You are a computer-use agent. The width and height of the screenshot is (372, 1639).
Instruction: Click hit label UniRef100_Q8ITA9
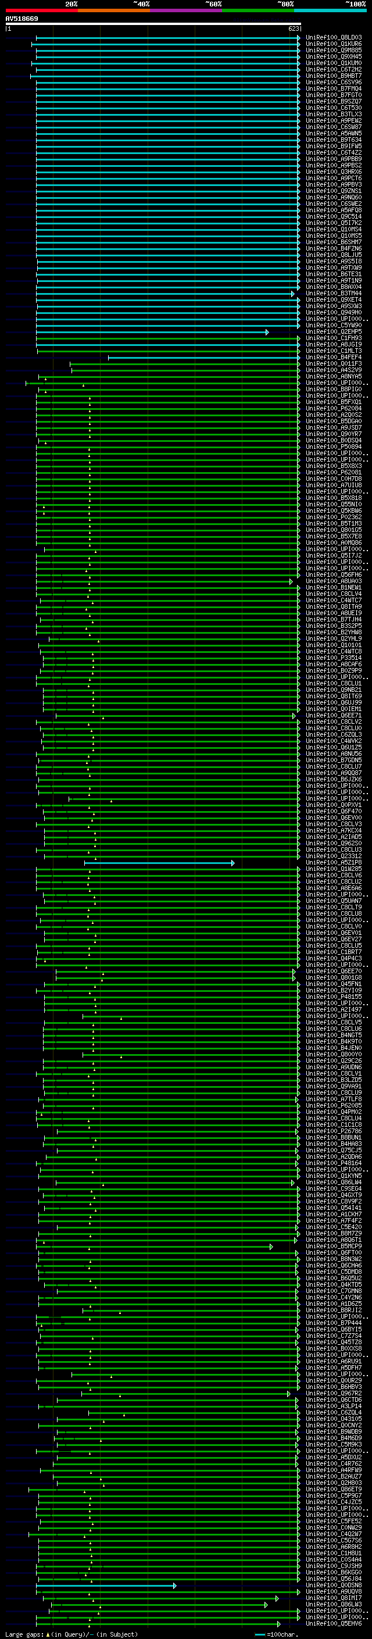coord(333,606)
